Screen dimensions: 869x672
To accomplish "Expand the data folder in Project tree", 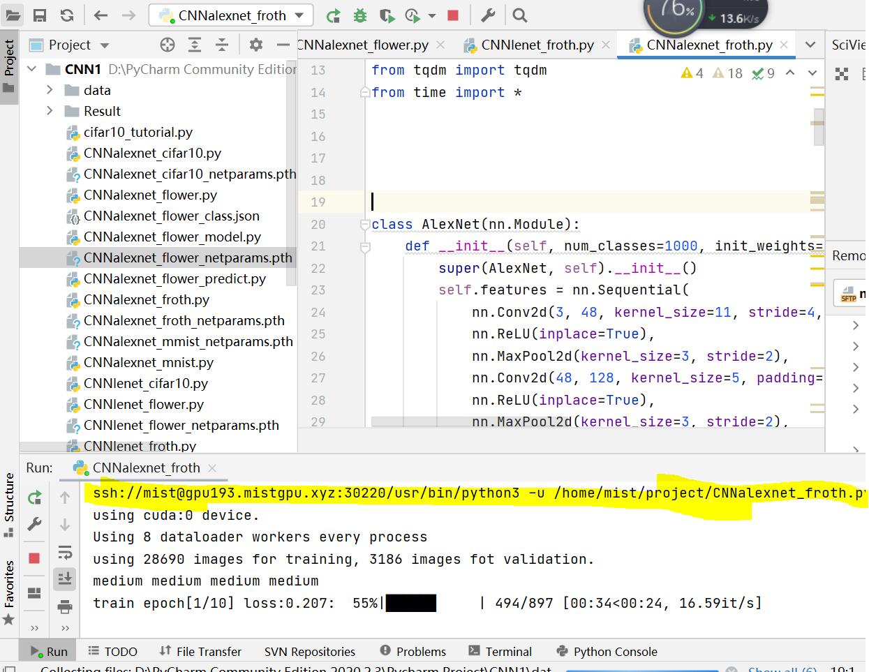I will [x=49, y=90].
